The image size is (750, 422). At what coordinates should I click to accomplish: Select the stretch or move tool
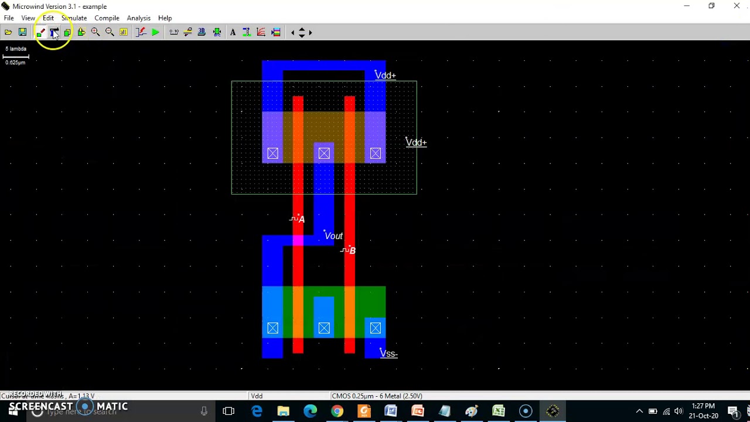(x=54, y=32)
